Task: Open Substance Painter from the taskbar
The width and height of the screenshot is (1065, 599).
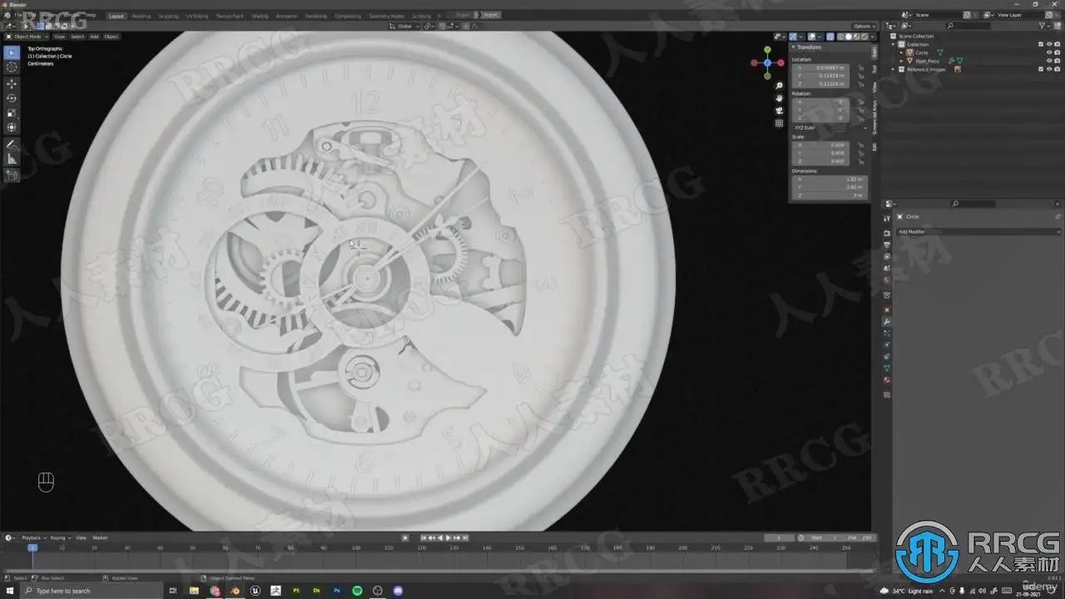Action: 296,591
